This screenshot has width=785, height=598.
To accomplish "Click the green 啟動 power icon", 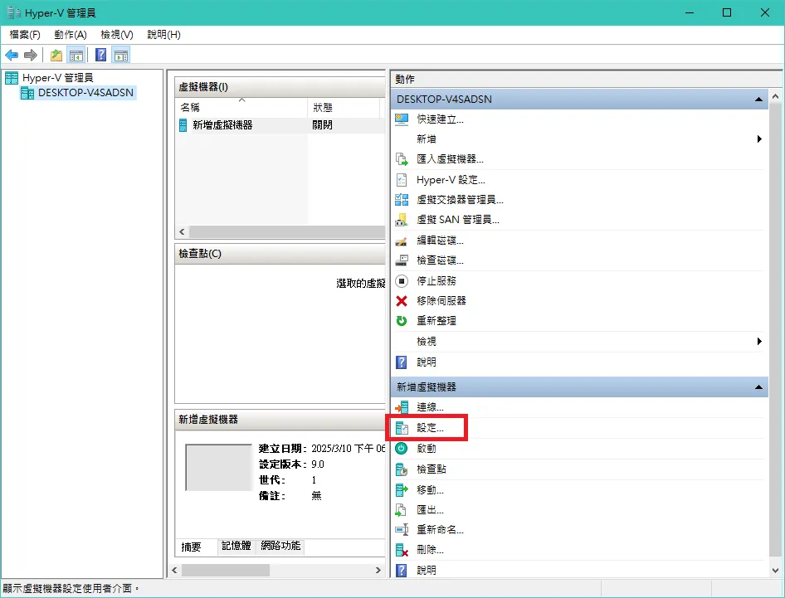I will [402, 449].
